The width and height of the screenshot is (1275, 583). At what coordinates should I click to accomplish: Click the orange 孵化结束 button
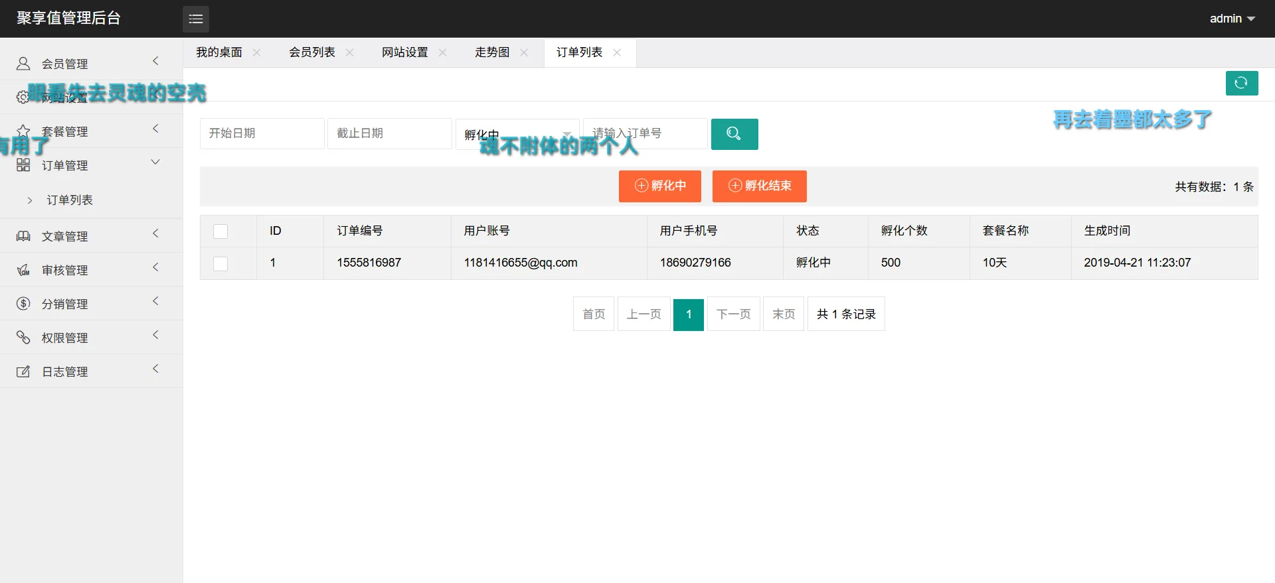point(759,186)
